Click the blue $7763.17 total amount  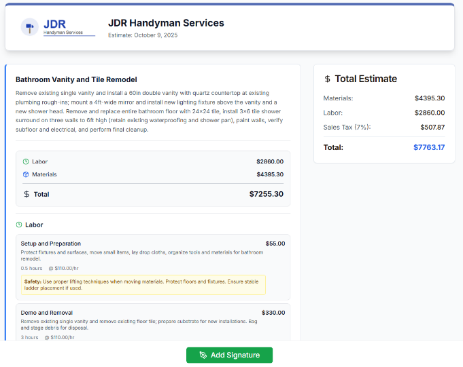pos(428,147)
